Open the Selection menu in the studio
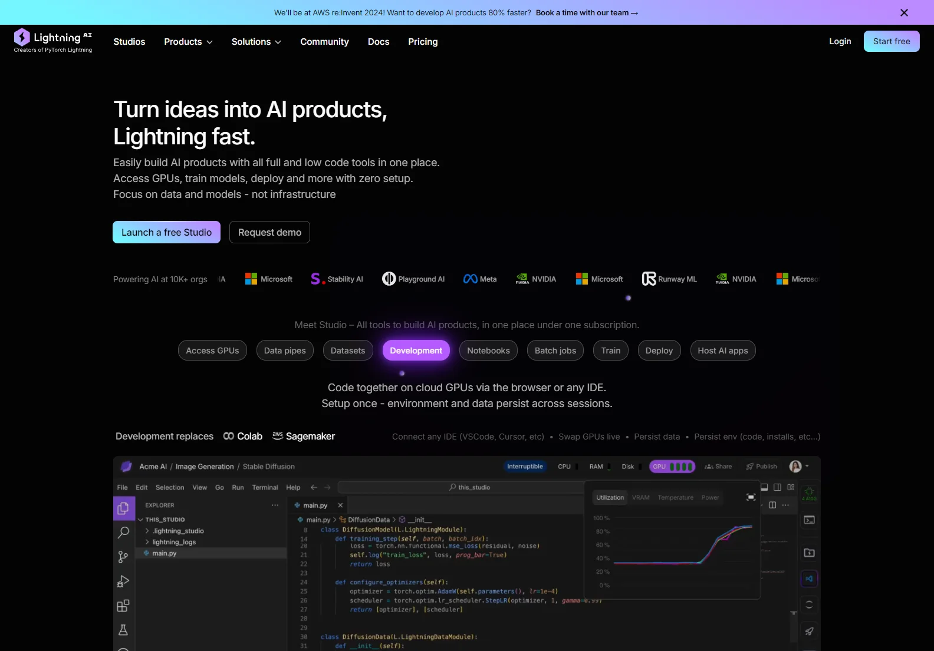Image resolution: width=934 pixels, height=651 pixels. 170,487
